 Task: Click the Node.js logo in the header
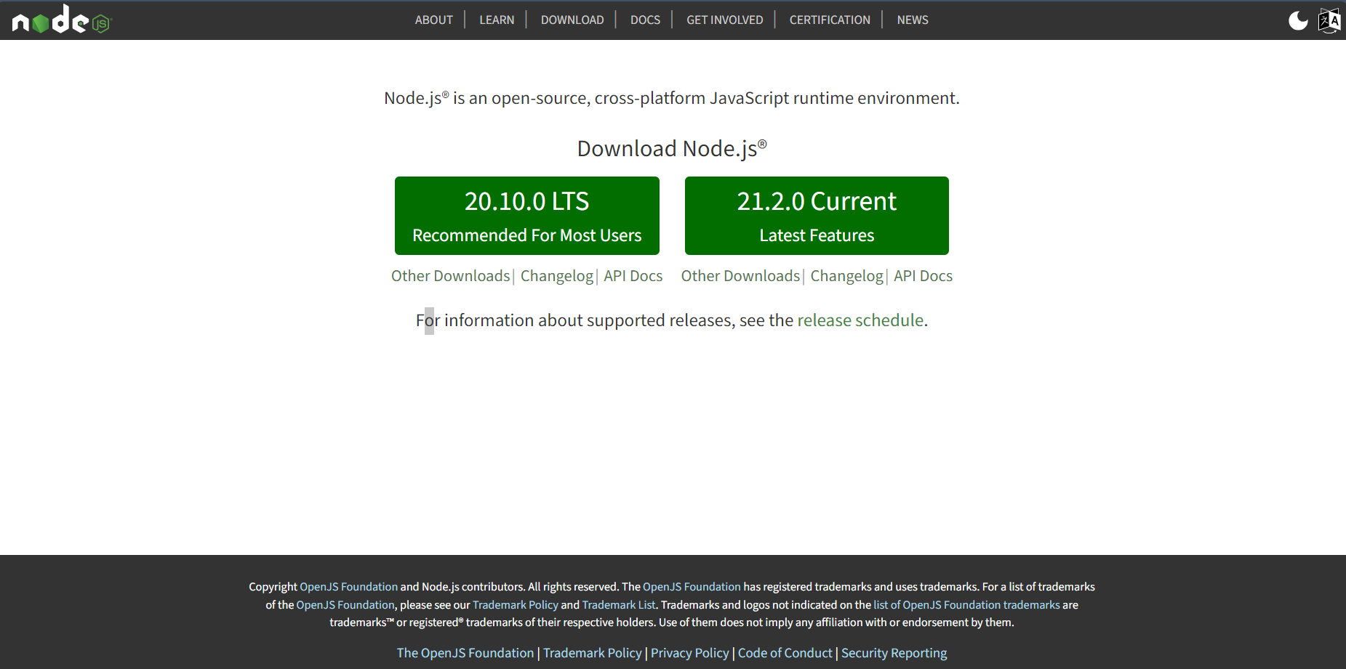62,20
